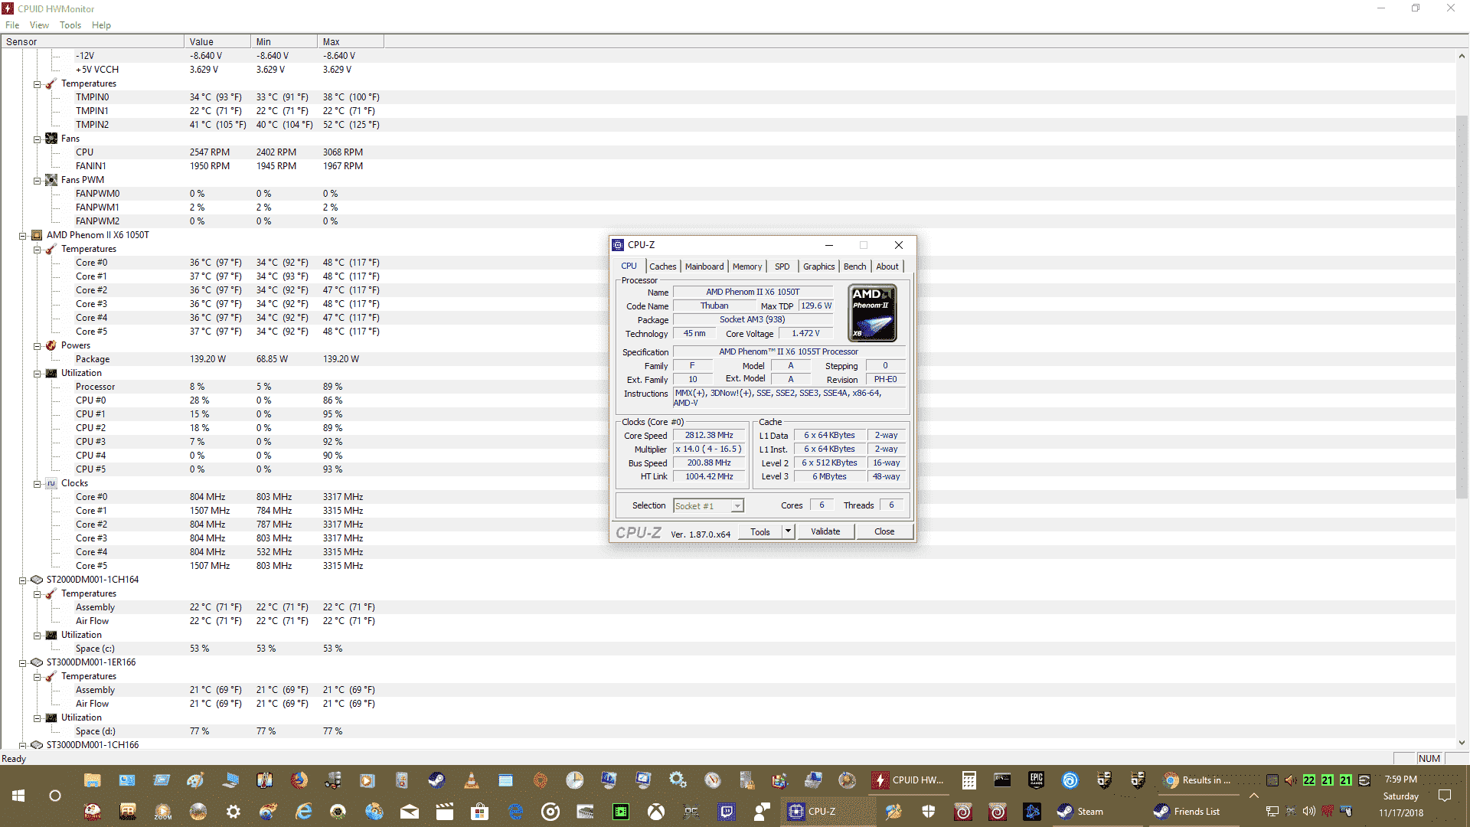Open HWMonitor Tools menu
The image size is (1470, 827).
click(x=70, y=25)
